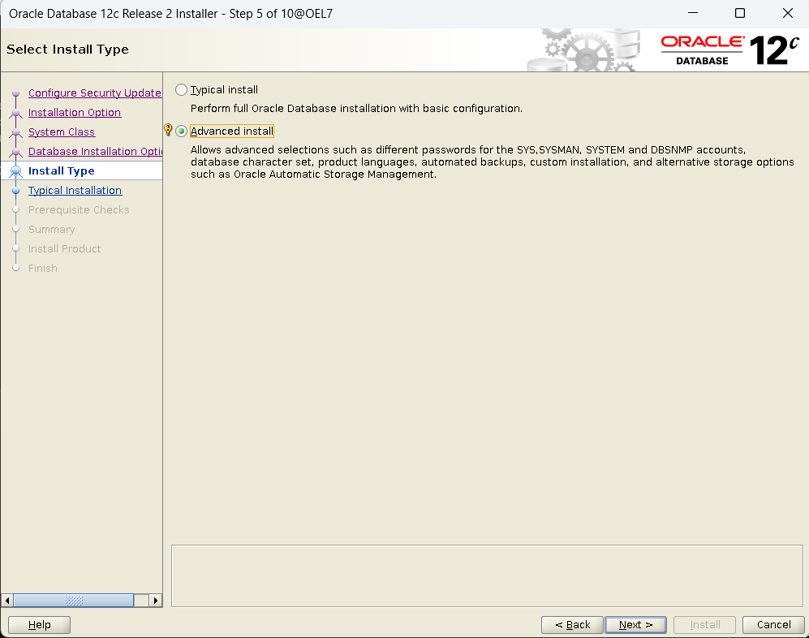Screen dimensions: 809x638
Task: Open the System Class step link
Action: click(62, 132)
